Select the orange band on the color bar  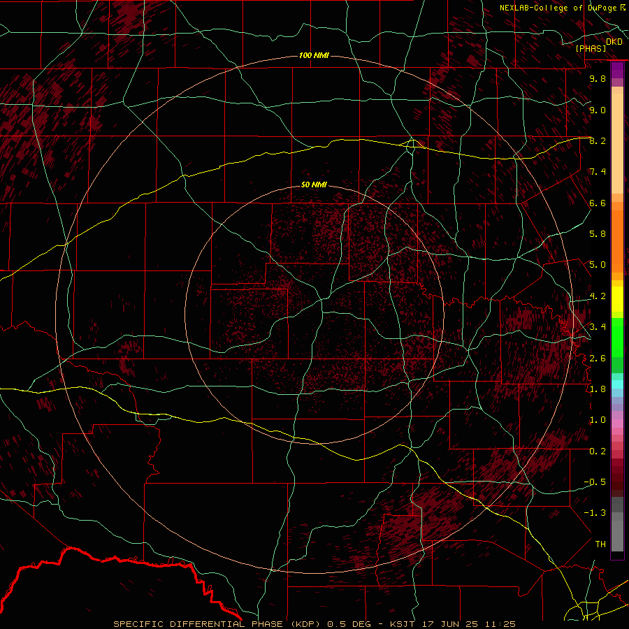click(617, 241)
